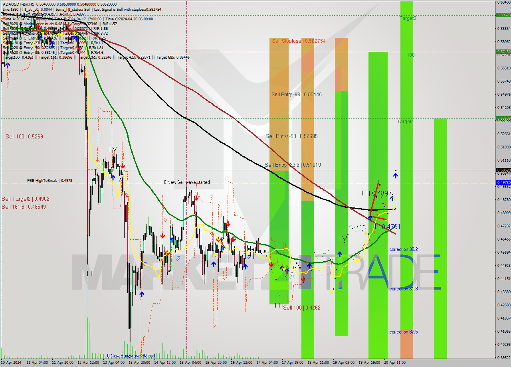Click the 15 Apr 04:00 time label
Screen dimensions: 511x367
(190, 363)
